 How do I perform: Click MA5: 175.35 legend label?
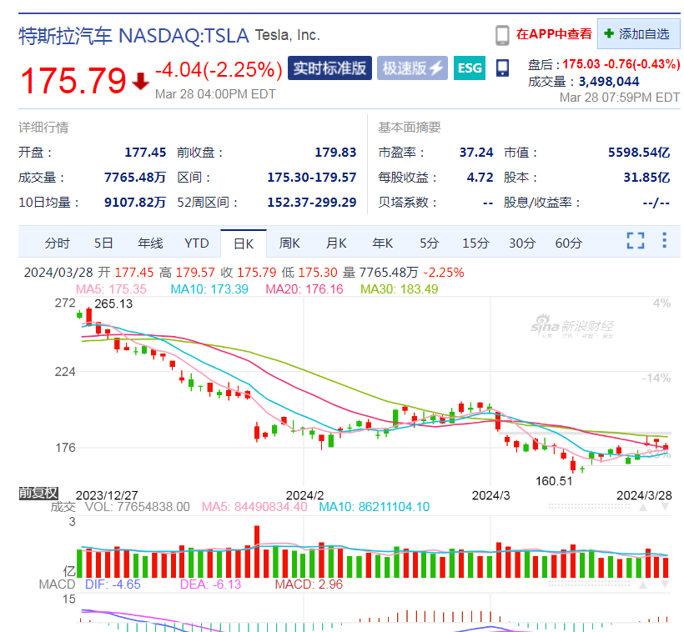[x=111, y=289]
